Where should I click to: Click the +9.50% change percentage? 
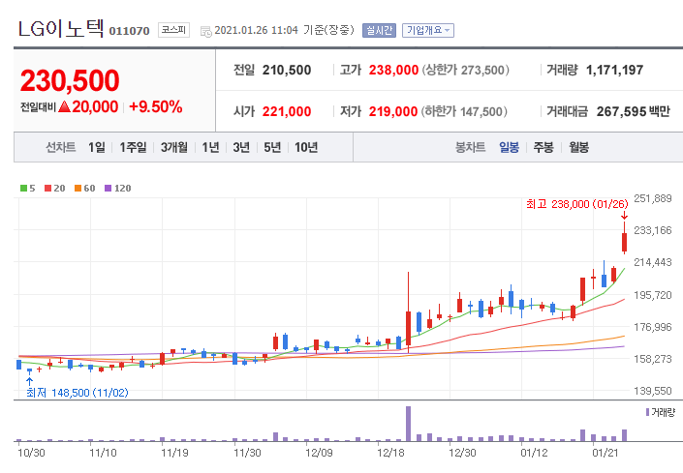click(156, 106)
